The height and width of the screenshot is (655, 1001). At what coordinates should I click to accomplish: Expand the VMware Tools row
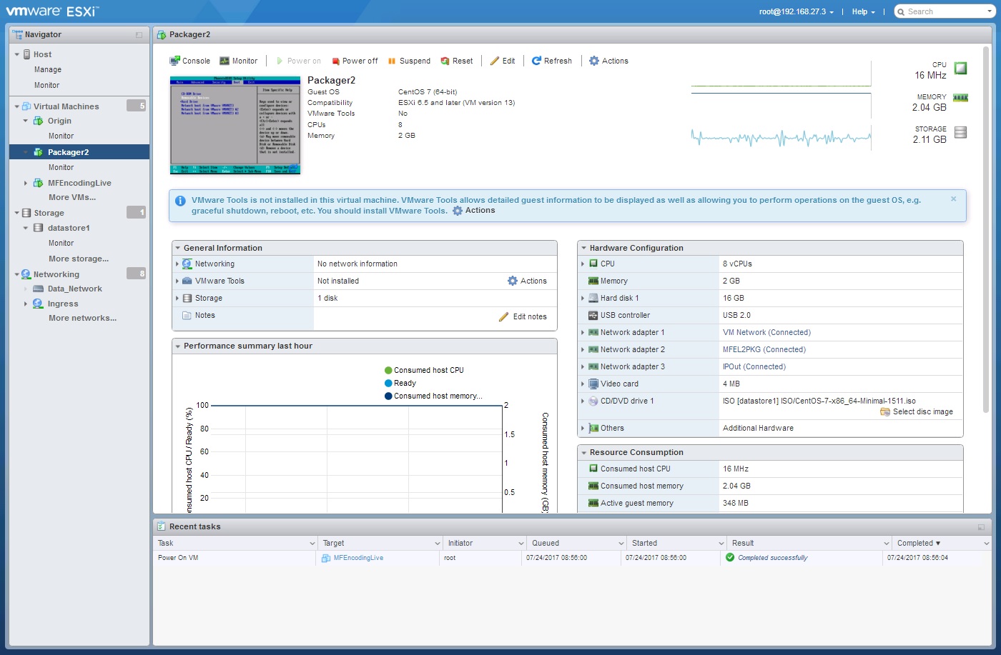[177, 281]
